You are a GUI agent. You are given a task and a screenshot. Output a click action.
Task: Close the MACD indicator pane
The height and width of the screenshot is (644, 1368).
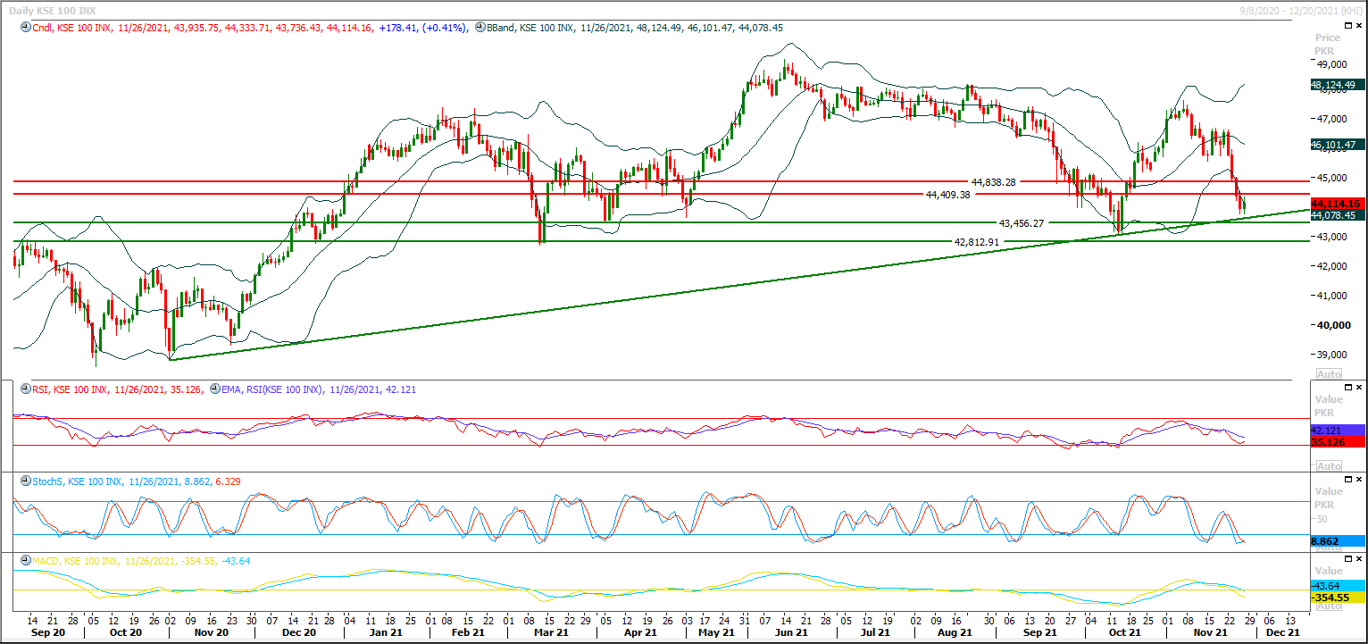point(1359,558)
